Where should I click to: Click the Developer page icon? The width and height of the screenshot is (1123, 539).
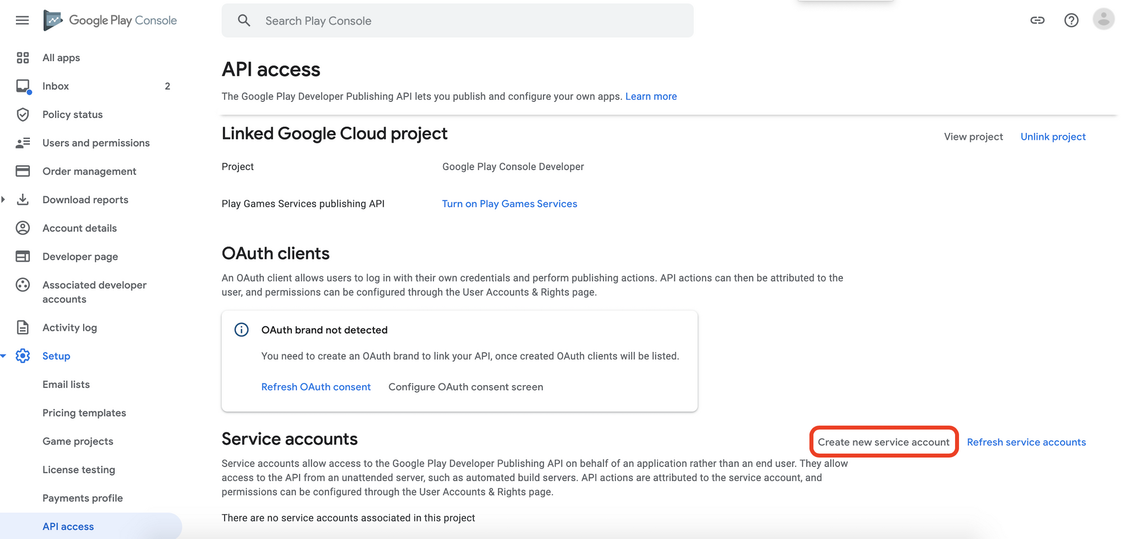coord(22,257)
